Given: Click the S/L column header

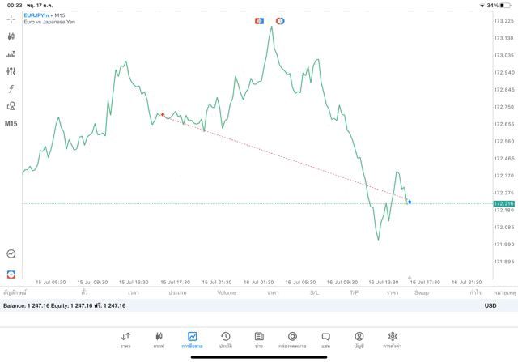Looking at the screenshot, I should [315, 292].
